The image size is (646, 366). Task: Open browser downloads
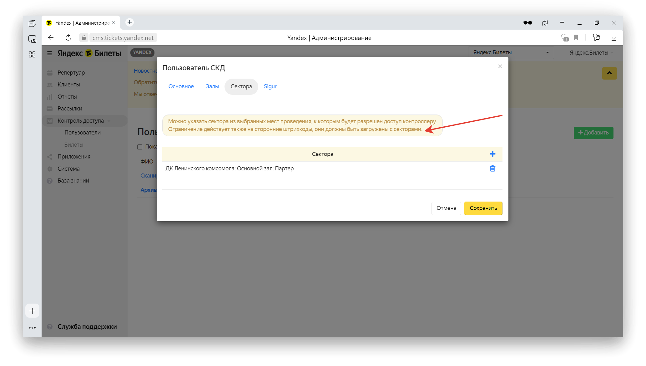point(614,38)
